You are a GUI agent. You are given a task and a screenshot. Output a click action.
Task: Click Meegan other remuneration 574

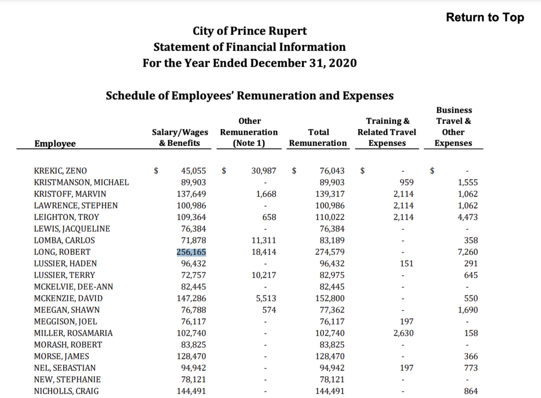pos(269,310)
